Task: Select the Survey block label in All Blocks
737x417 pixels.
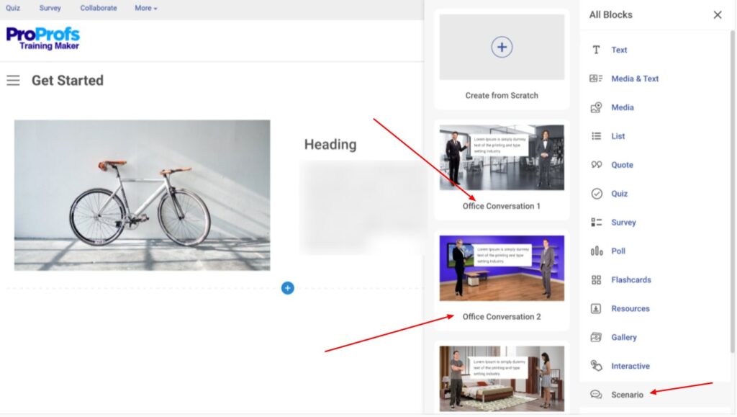Action: pyautogui.click(x=623, y=222)
